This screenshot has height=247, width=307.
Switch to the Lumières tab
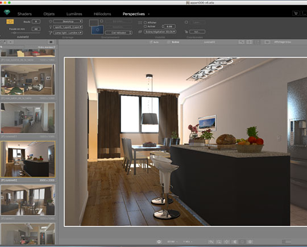[x=74, y=14]
